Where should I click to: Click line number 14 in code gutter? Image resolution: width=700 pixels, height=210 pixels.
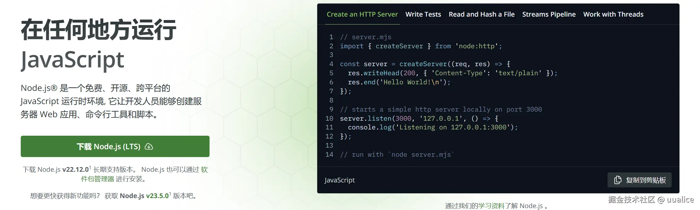[329, 155]
